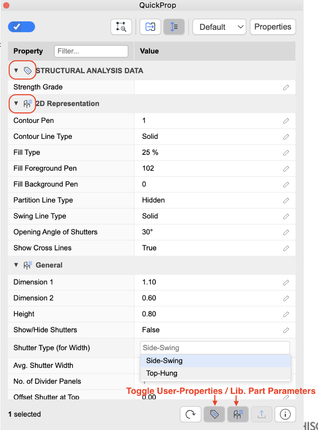Screen dimensions: 318x430
Task: Click the zoom to selection icon
Action: [121, 27]
